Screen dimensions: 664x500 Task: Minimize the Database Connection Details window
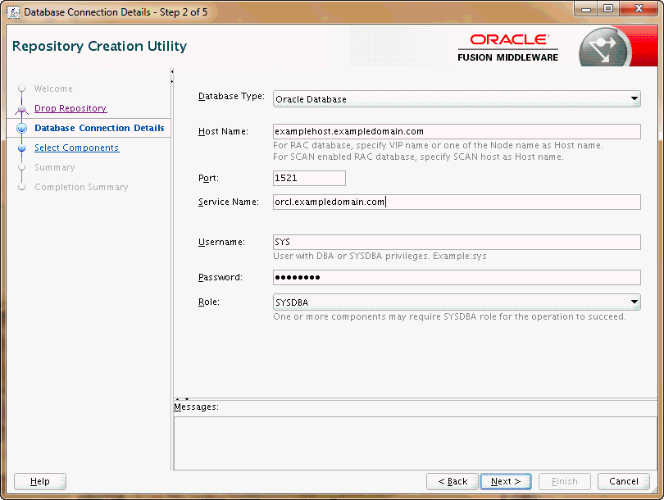click(586, 9)
